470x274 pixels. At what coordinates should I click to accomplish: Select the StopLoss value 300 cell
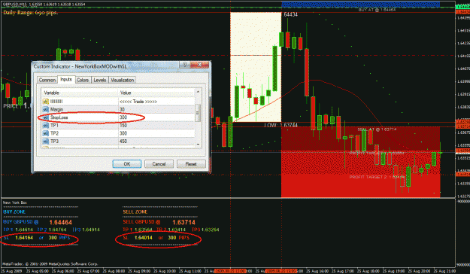(156, 117)
